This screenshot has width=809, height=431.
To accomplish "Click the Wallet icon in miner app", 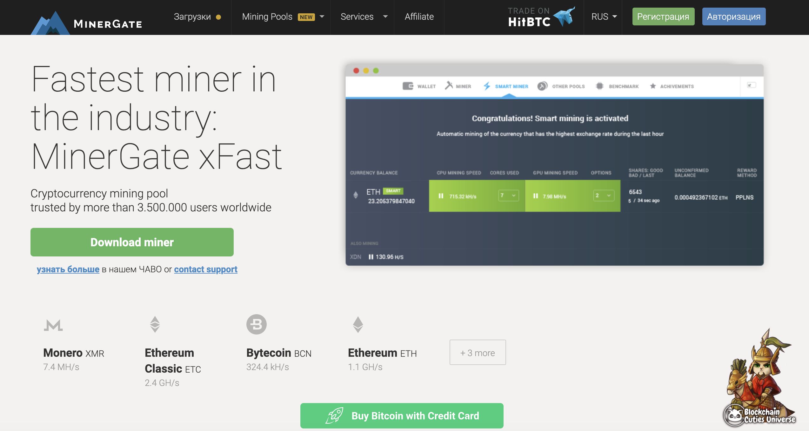I will click(x=408, y=86).
